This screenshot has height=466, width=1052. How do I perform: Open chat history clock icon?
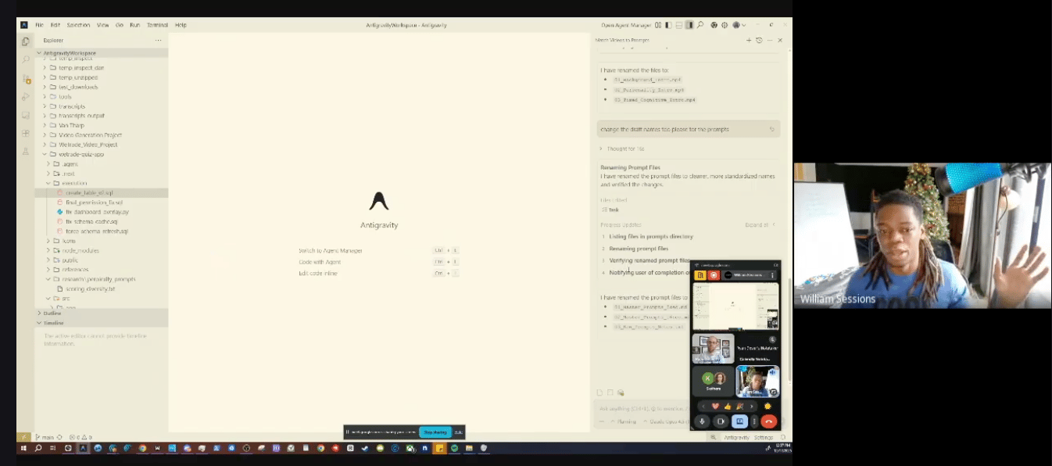tap(758, 40)
